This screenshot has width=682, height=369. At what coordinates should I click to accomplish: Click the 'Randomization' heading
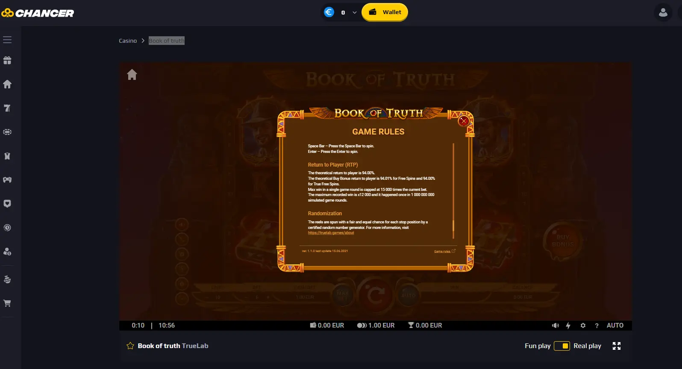pyautogui.click(x=325, y=214)
